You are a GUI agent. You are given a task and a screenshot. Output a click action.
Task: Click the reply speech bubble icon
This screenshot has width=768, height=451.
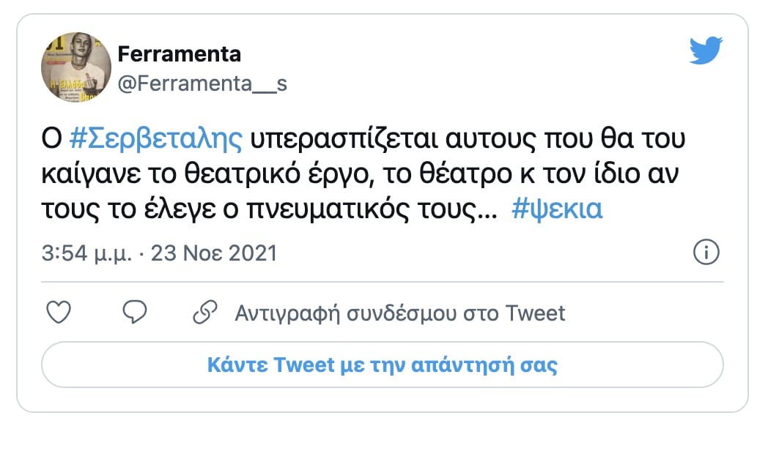pos(134,313)
